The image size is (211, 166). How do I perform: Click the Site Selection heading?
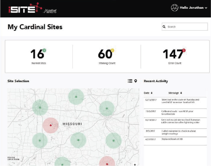coord(18,81)
